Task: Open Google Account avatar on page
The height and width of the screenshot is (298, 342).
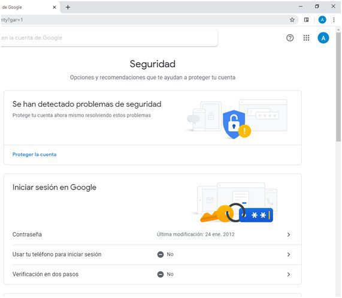Action: [323, 38]
